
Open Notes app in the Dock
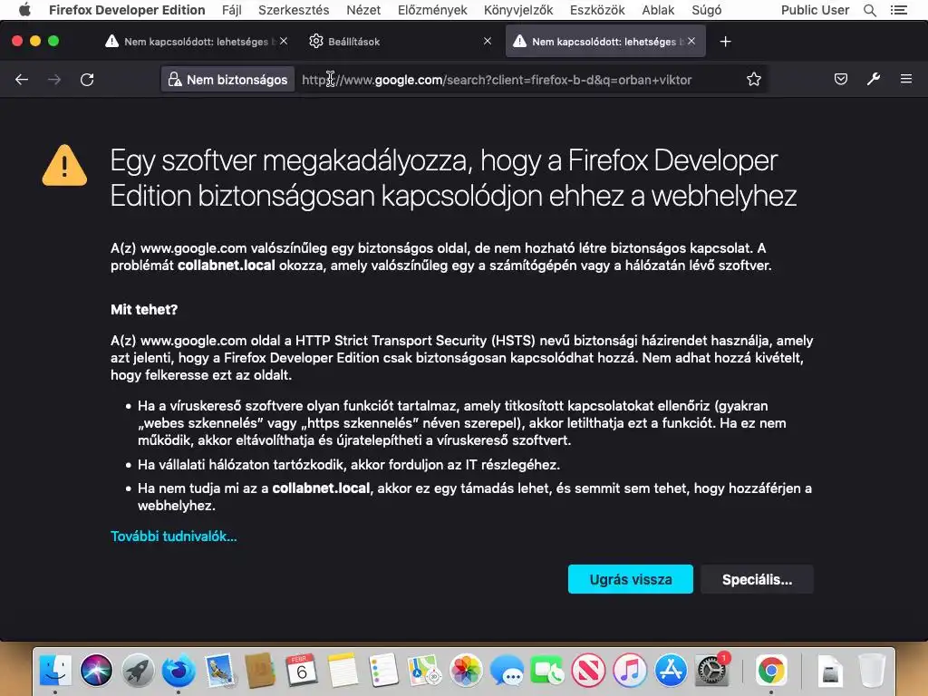(343, 671)
